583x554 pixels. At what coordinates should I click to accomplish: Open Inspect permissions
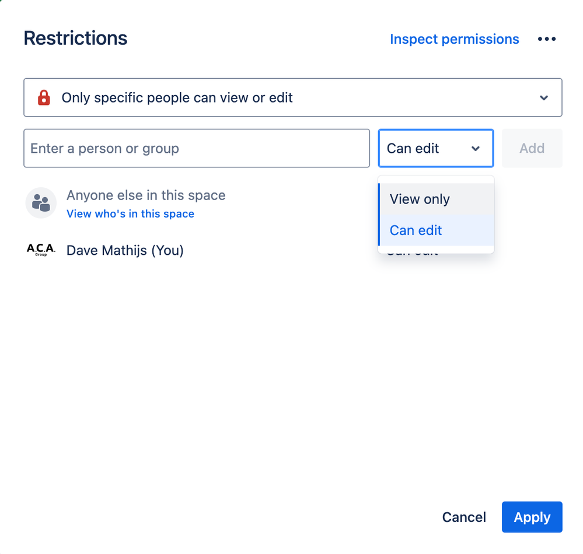(x=454, y=38)
